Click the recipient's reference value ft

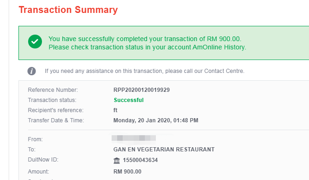[115, 110]
